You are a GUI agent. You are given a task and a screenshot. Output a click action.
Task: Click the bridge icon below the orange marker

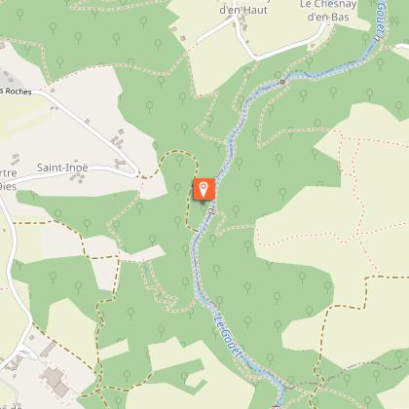213,211
